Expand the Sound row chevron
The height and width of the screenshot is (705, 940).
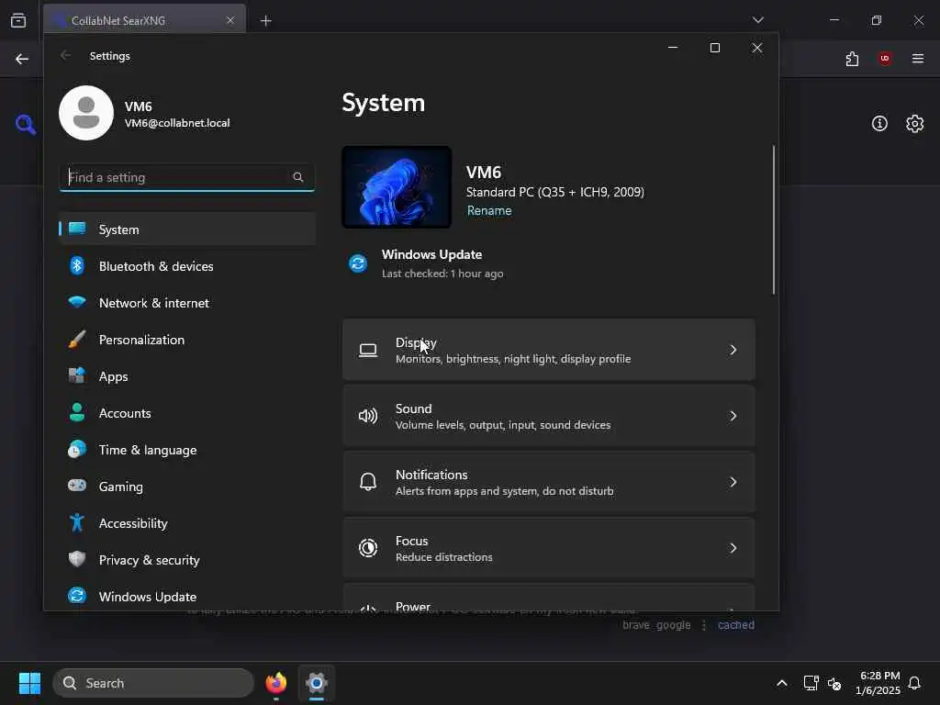click(733, 416)
